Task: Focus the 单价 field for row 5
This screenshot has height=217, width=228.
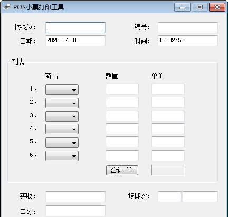Action: (x=168, y=142)
